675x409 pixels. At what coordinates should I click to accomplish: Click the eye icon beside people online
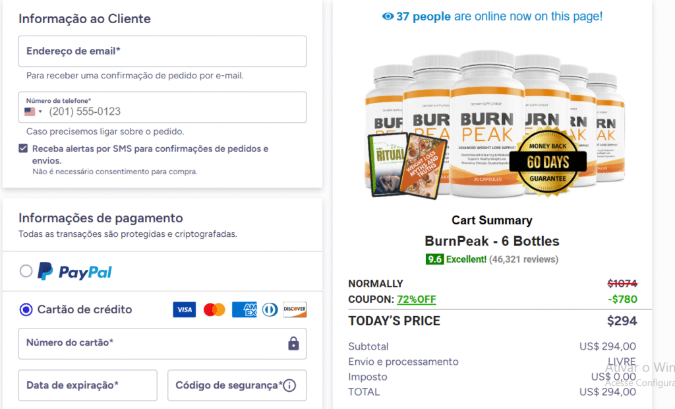388,16
